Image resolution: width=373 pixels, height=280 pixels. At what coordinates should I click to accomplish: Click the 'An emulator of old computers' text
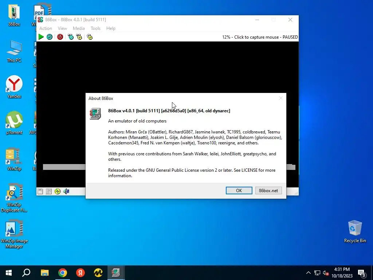click(137, 121)
